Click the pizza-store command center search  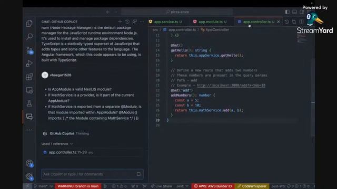click(177, 12)
